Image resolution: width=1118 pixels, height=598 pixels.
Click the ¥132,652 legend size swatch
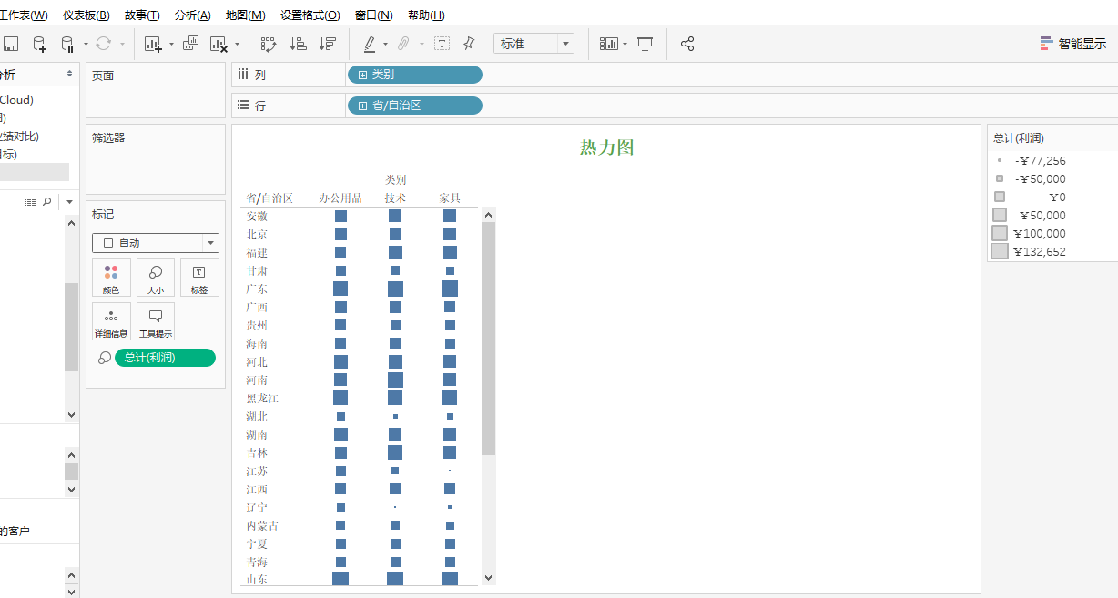1000,251
